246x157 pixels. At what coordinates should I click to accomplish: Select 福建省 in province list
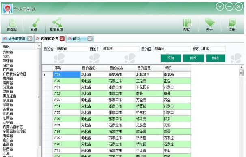click(8, 61)
